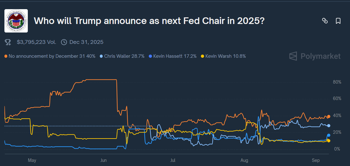Click the copy link icon
Image resolution: width=350 pixels, height=166 pixels.
pos(325,21)
